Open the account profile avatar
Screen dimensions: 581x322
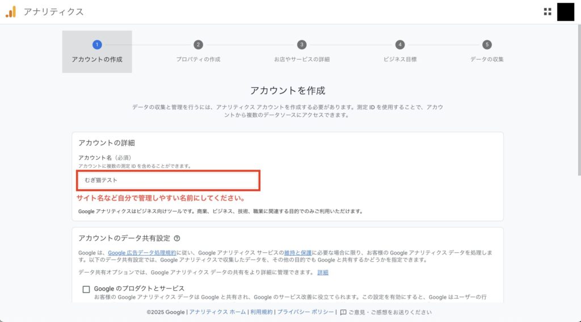566,12
